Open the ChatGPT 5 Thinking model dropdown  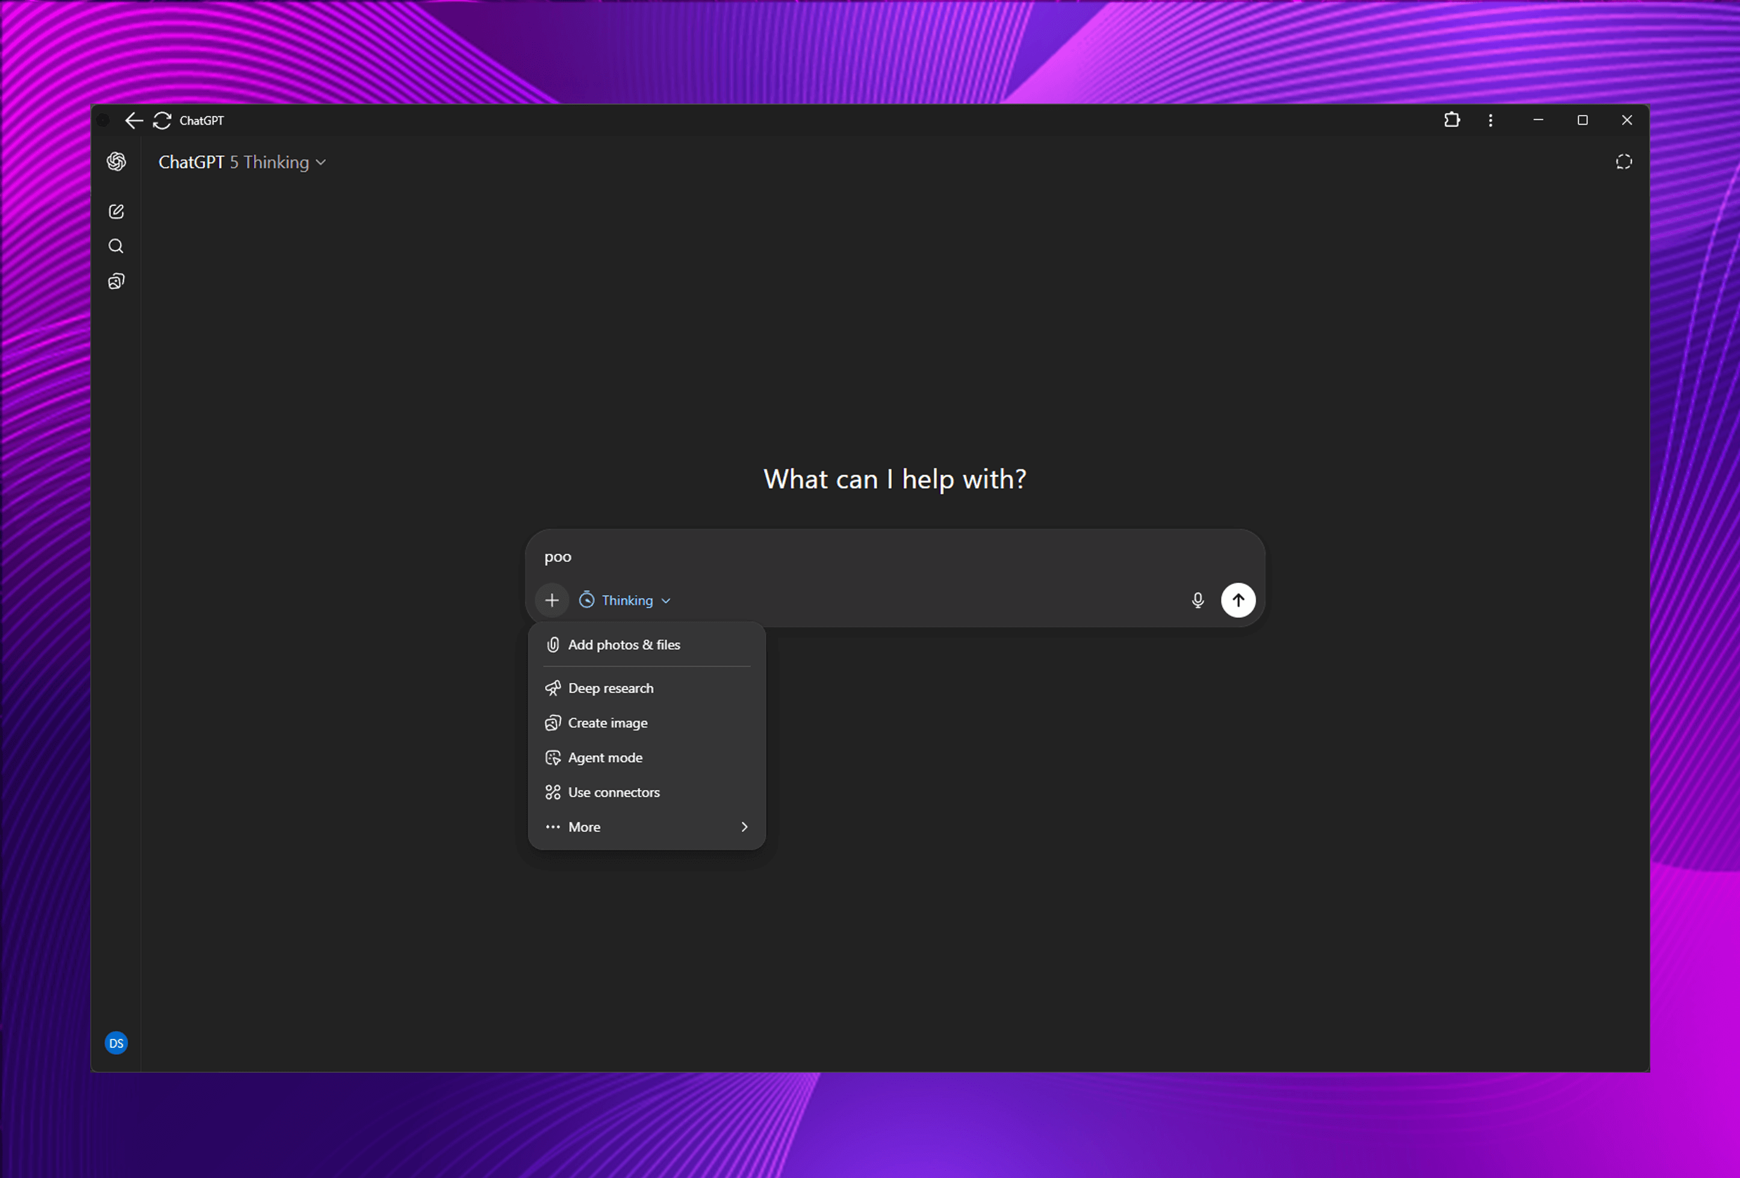click(242, 163)
